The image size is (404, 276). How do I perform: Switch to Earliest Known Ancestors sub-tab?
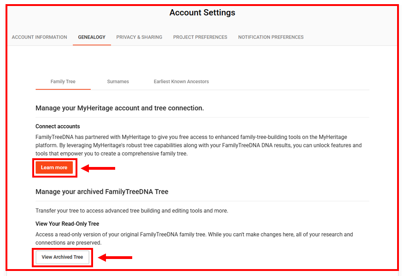click(x=182, y=81)
